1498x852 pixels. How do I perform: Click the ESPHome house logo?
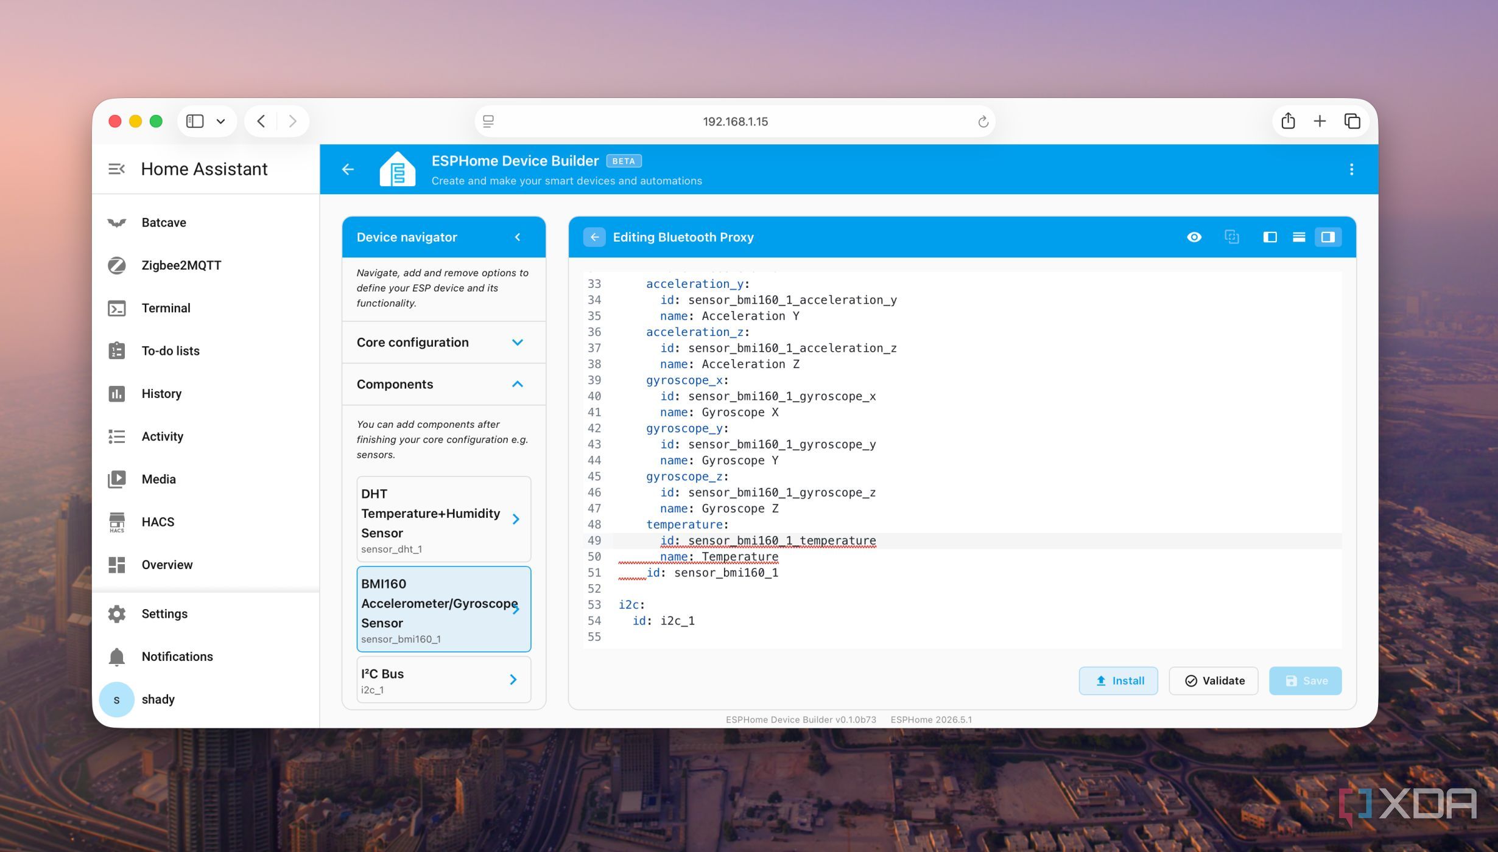coord(397,169)
